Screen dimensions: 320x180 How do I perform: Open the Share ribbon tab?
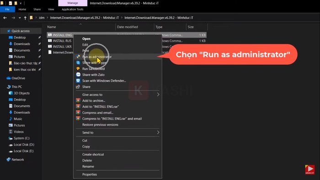(x=37, y=9)
